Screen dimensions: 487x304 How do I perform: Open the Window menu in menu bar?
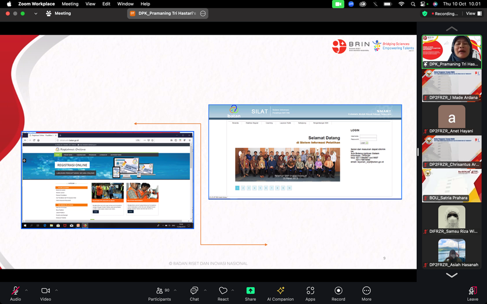125,4
